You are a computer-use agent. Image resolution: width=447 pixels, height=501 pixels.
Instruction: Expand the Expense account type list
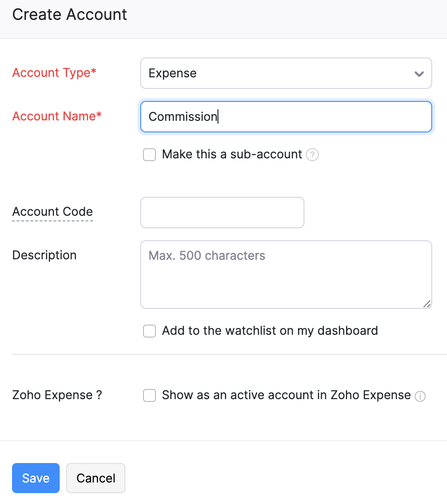(286, 73)
